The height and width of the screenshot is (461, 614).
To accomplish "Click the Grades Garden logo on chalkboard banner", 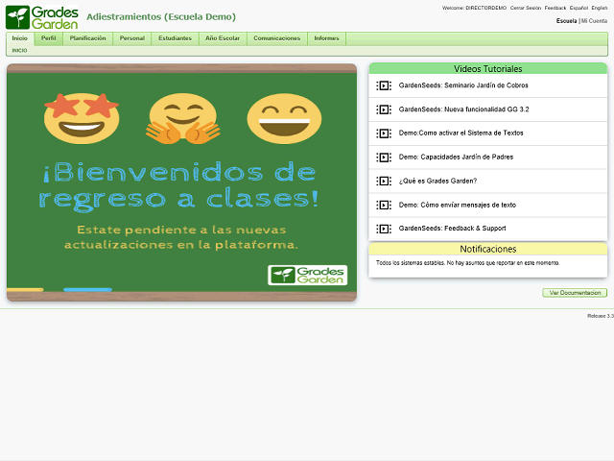I will (308, 276).
